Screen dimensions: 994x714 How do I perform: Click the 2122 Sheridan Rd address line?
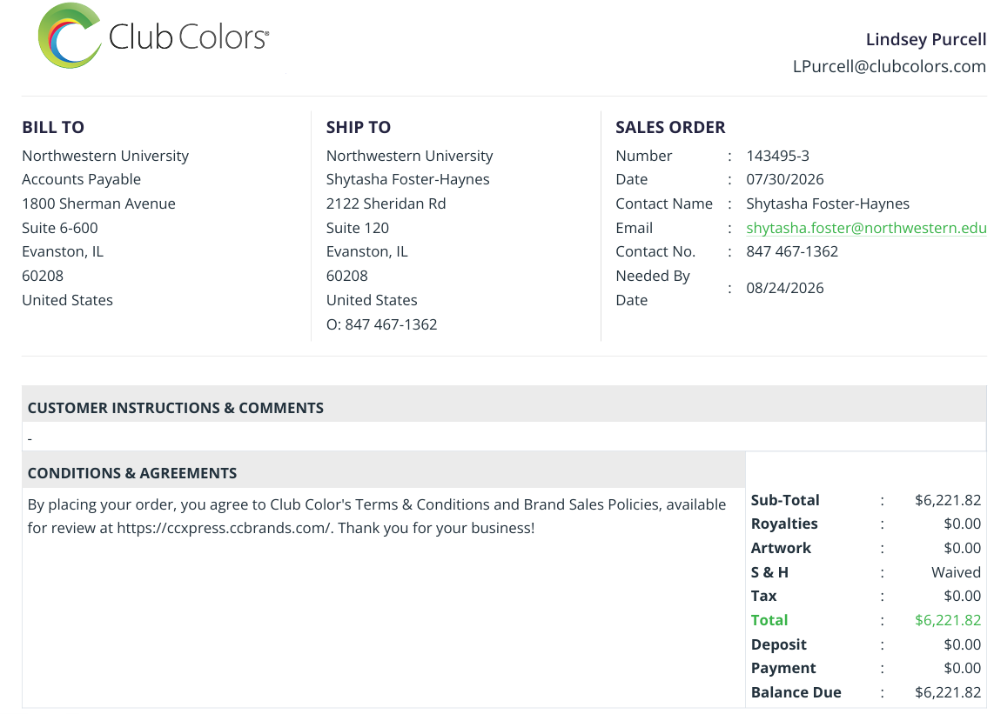pos(386,204)
